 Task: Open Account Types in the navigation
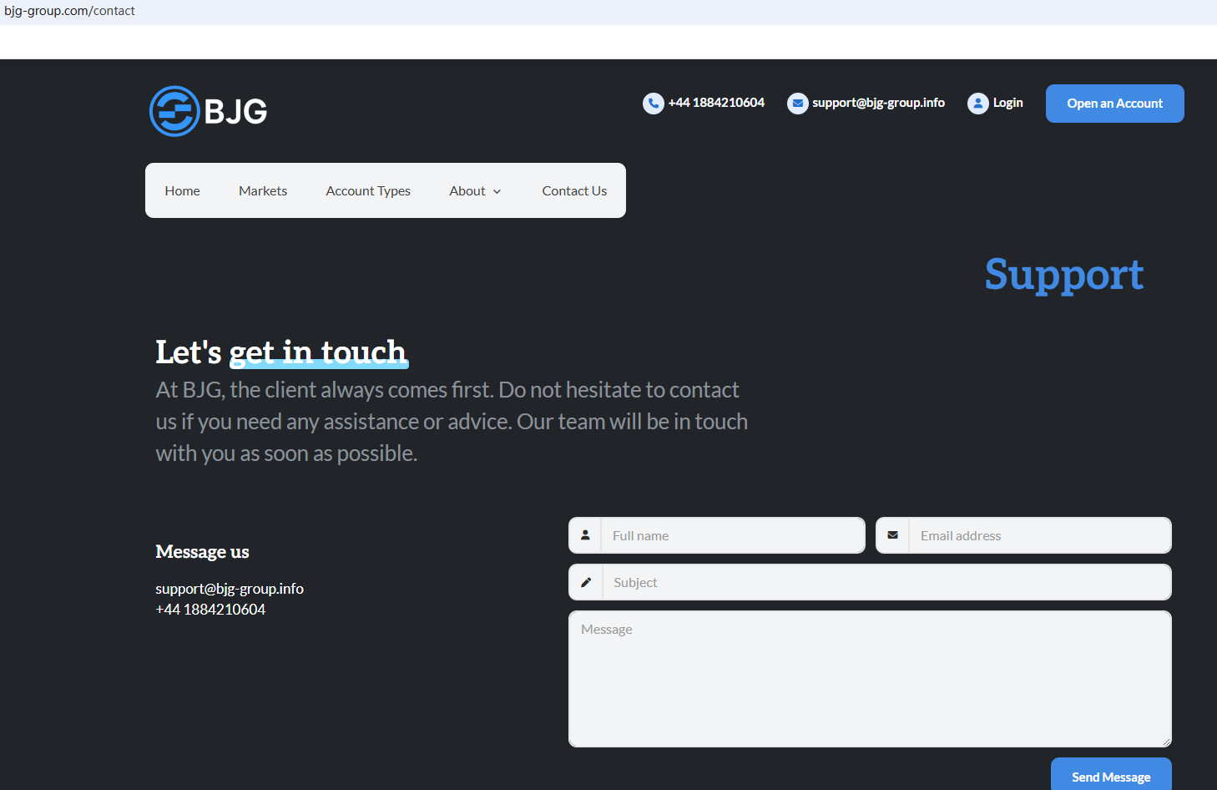(368, 191)
